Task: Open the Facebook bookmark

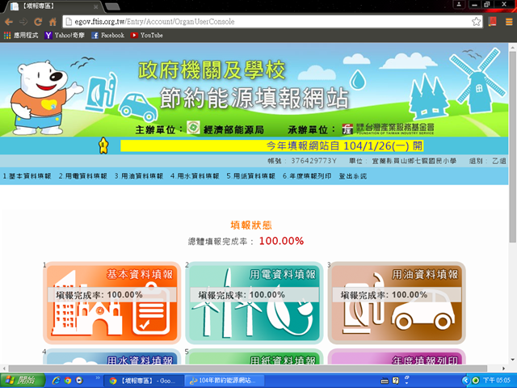Action: click(x=107, y=35)
